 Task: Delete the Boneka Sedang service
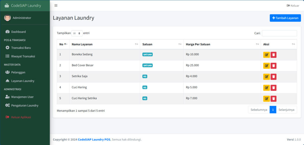tap(273, 55)
